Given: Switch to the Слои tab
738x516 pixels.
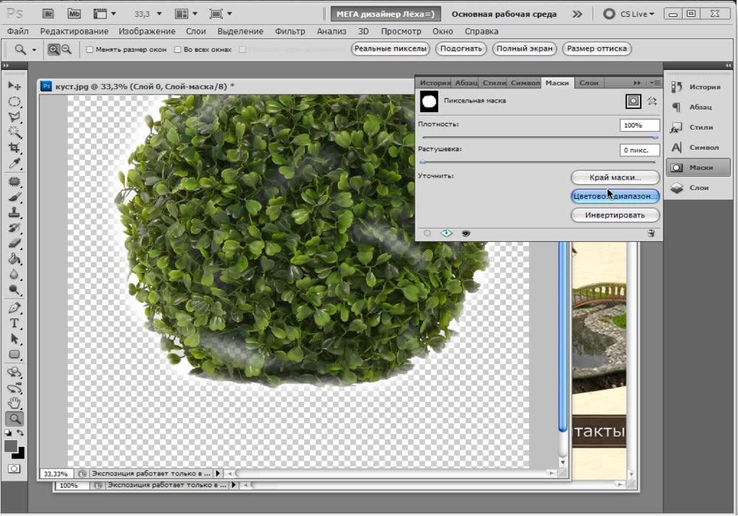Looking at the screenshot, I should pyautogui.click(x=588, y=83).
